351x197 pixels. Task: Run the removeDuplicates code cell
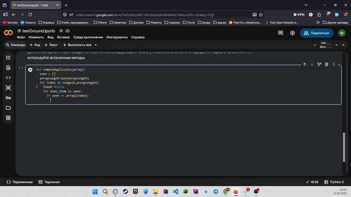[30, 69]
